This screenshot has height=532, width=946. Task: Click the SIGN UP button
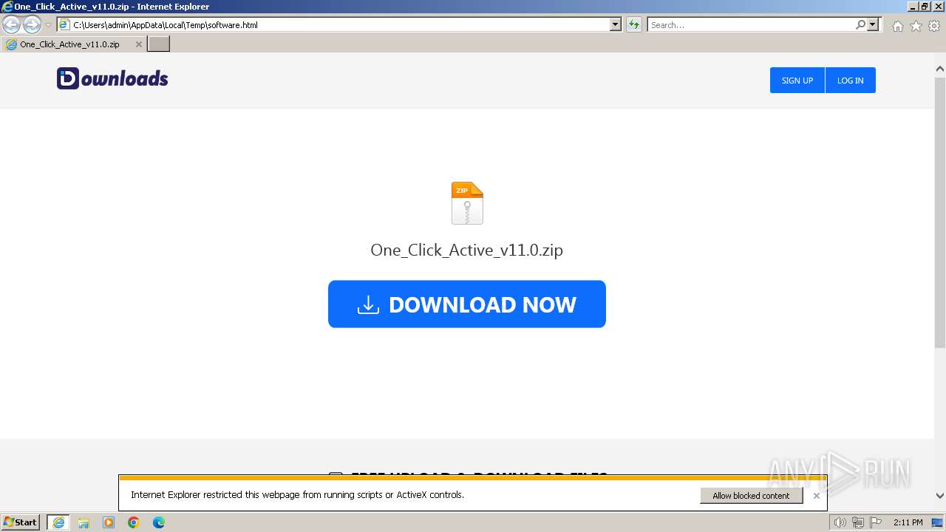tap(797, 81)
